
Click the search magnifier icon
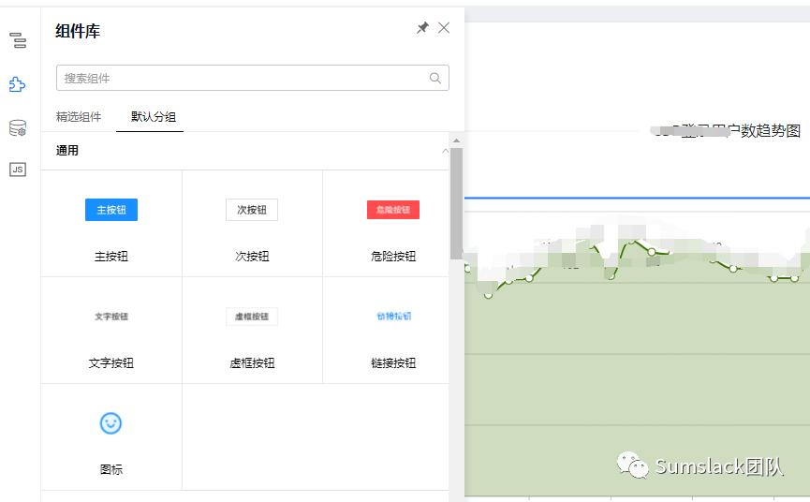[435, 78]
